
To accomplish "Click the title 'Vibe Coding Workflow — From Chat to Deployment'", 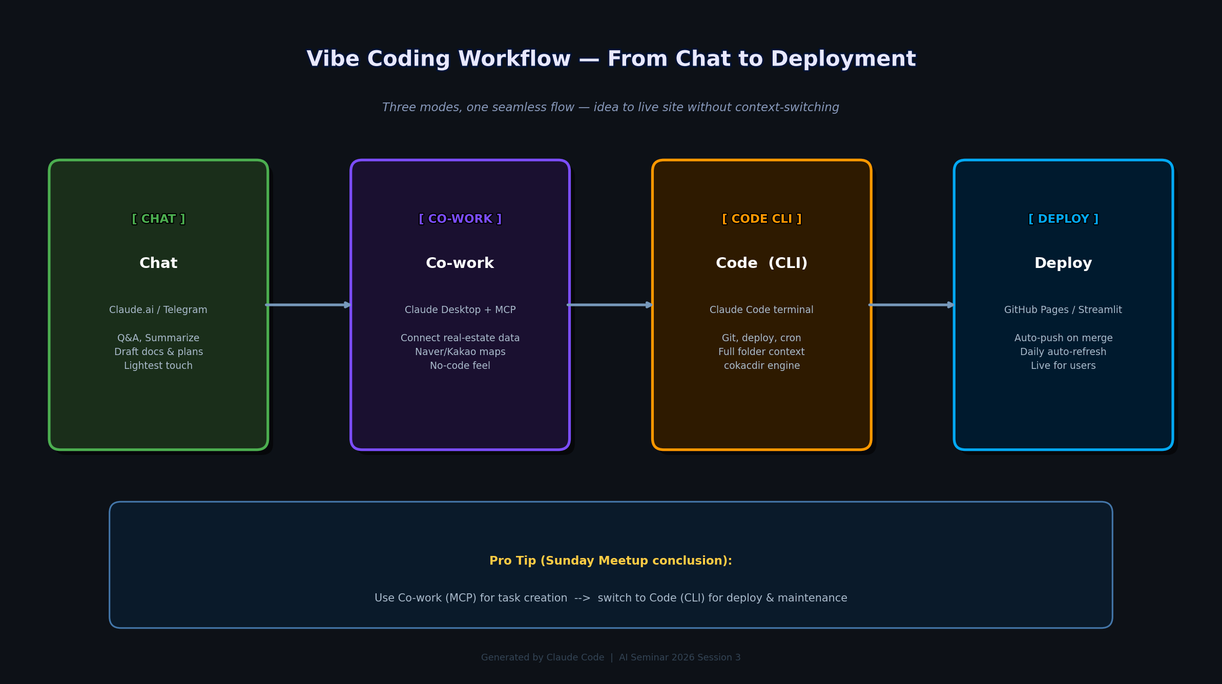I will (x=611, y=59).
